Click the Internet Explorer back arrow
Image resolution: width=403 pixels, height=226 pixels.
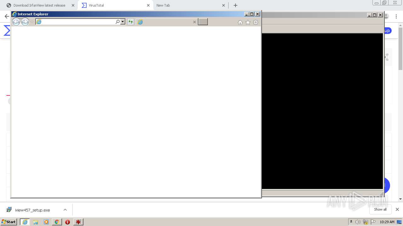(16, 22)
